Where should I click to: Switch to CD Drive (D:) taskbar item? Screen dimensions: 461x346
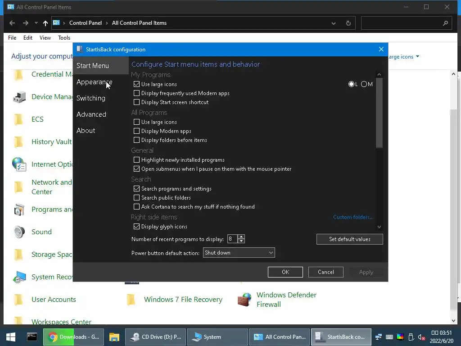coord(155,337)
